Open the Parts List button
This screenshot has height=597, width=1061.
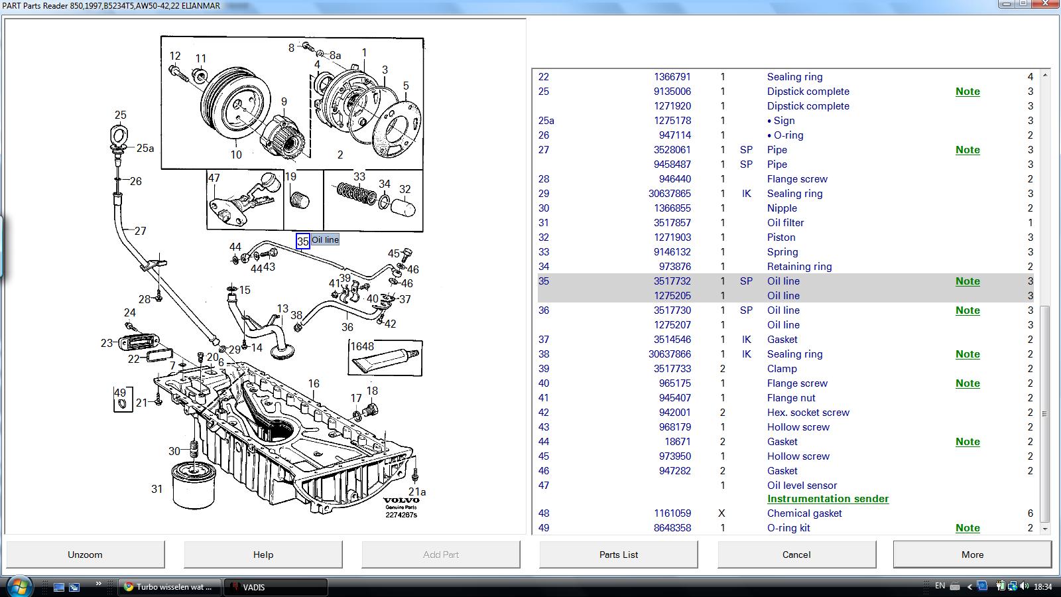pos(618,555)
